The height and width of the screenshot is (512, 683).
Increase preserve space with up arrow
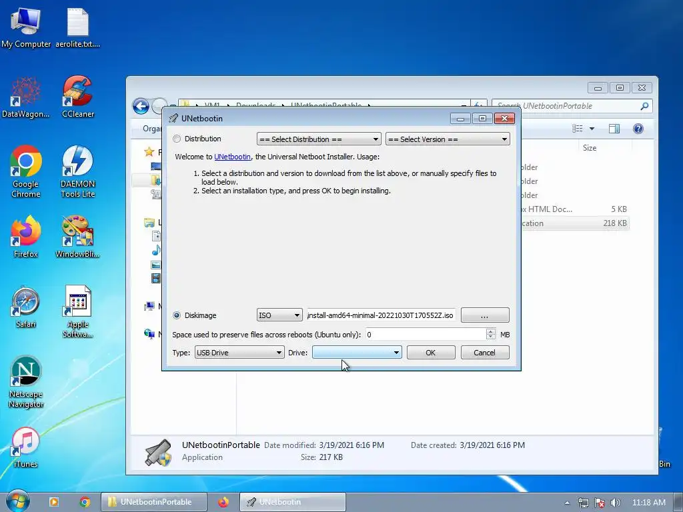[491, 331]
